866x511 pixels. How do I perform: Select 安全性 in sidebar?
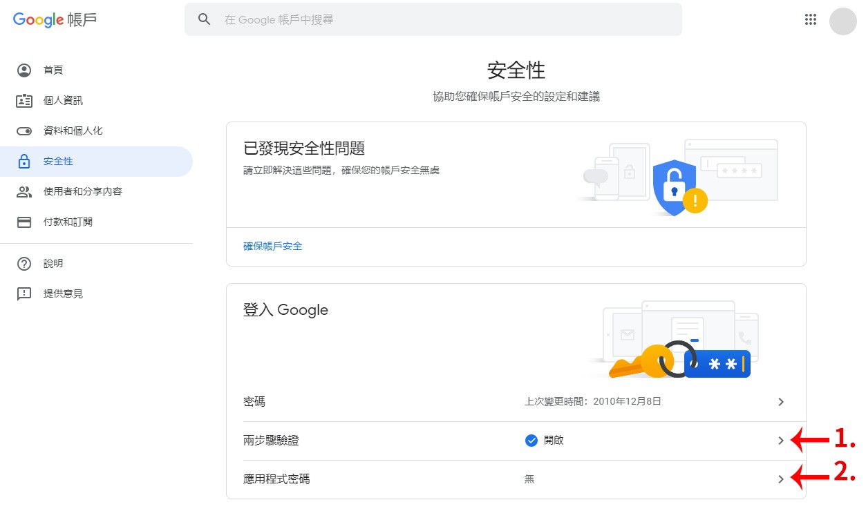pyautogui.click(x=96, y=162)
